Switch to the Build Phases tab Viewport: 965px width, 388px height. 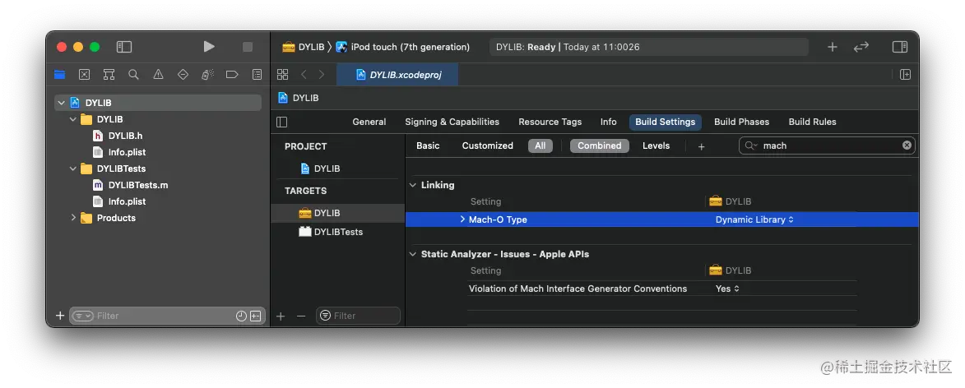(741, 122)
